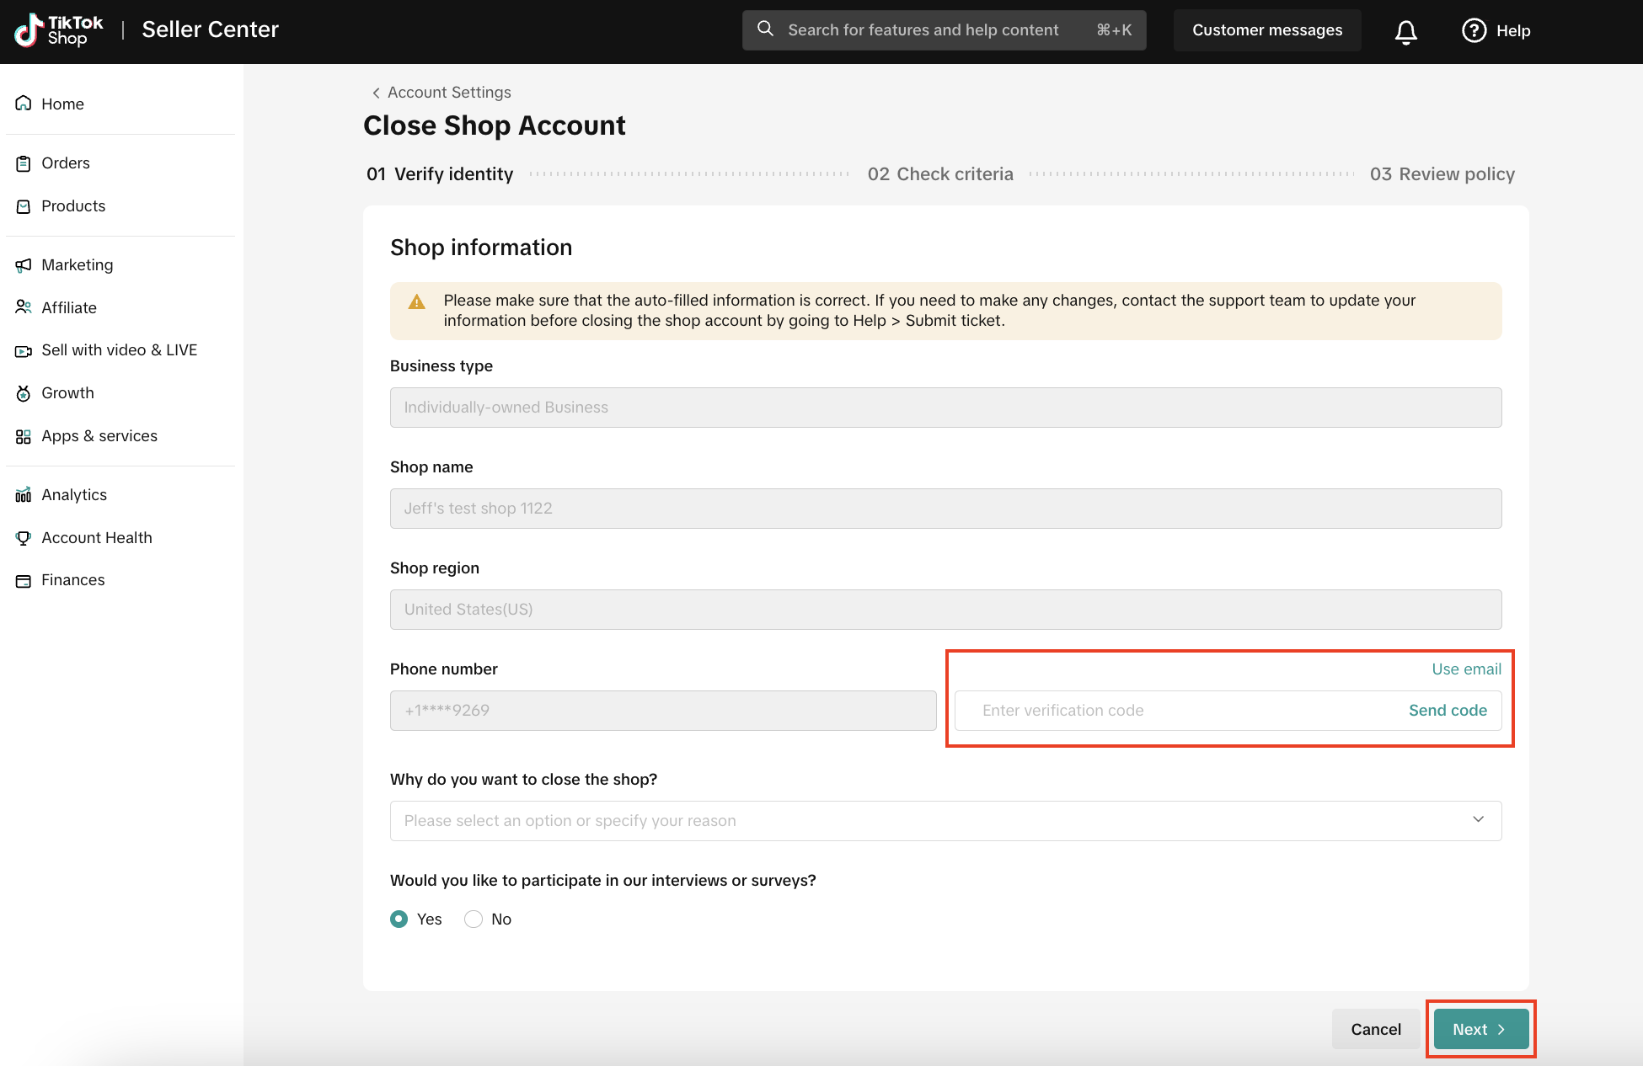This screenshot has width=1643, height=1066.
Task: Click the Account Health trophy icon
Action: click(x=24, y=538)
